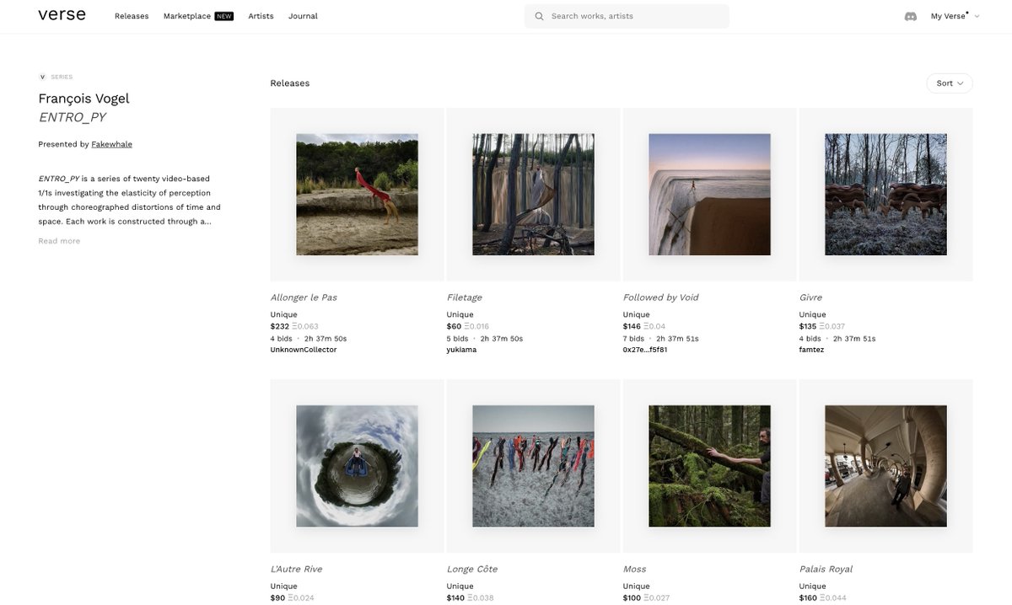Open the Longe Côte artwork thumbnail
Image resolution: width=1012 pixels, height=605 pixels.
(533, 466)
